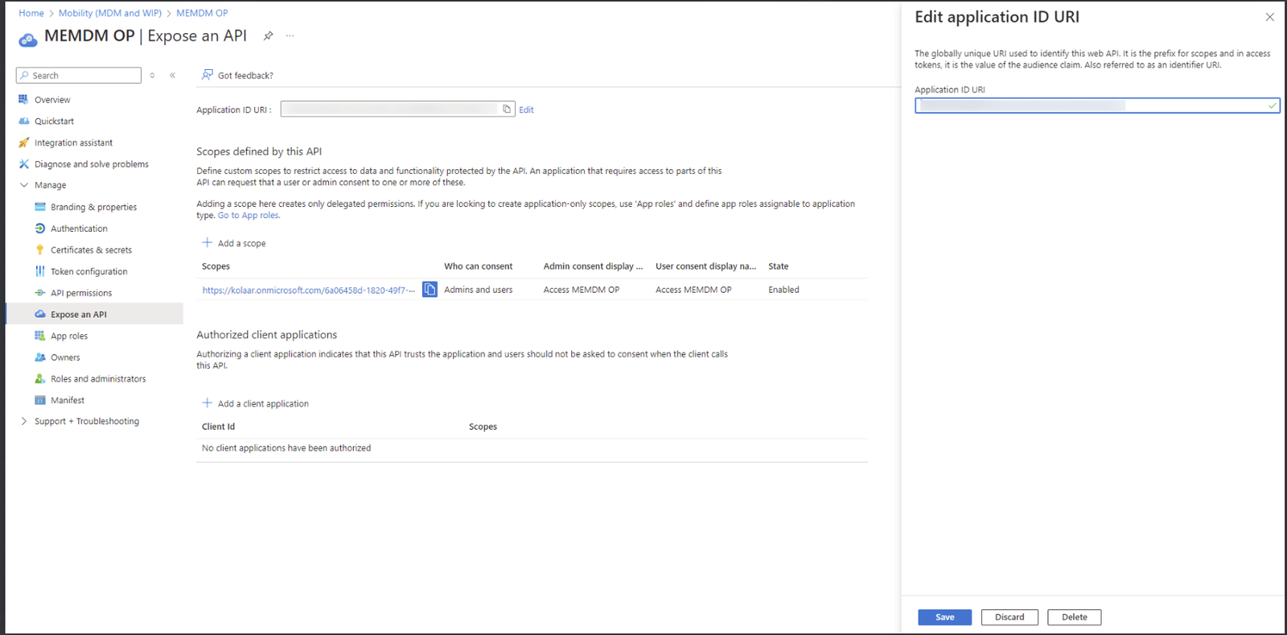Navigate to Mobility (MDM and WIP) breadcrumb
The image size is (1287, 635).
(x=110, y=13)
